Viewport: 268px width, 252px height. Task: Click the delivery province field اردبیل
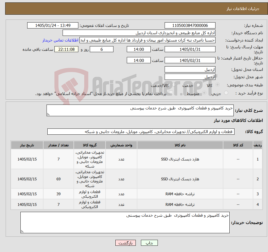(190, 70)
